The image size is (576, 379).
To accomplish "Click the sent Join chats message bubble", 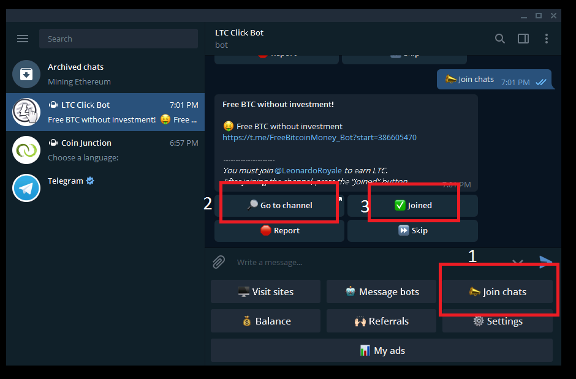I will [494, 79].
